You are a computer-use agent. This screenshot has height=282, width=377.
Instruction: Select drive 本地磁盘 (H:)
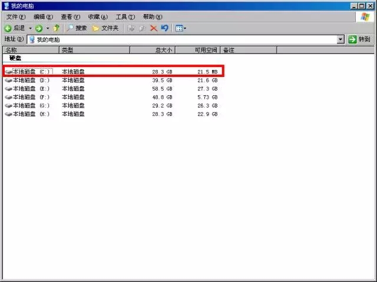[31, 114]
